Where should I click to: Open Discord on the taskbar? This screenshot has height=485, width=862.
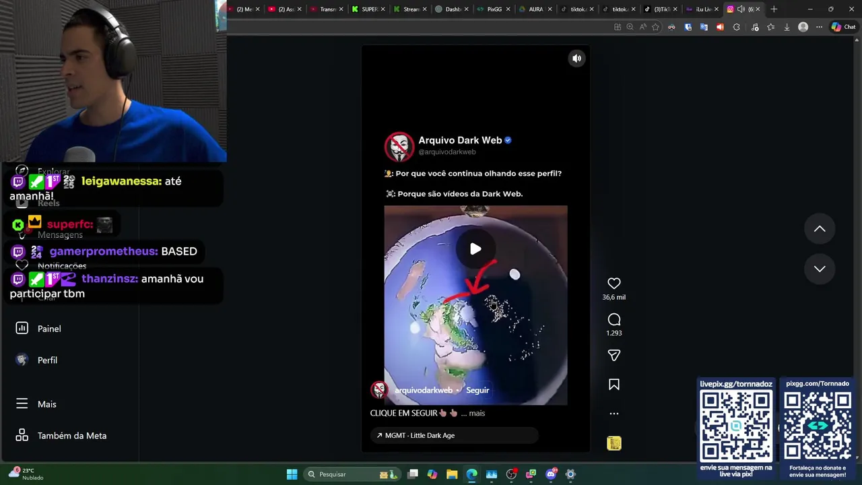(x=551, y=474)
